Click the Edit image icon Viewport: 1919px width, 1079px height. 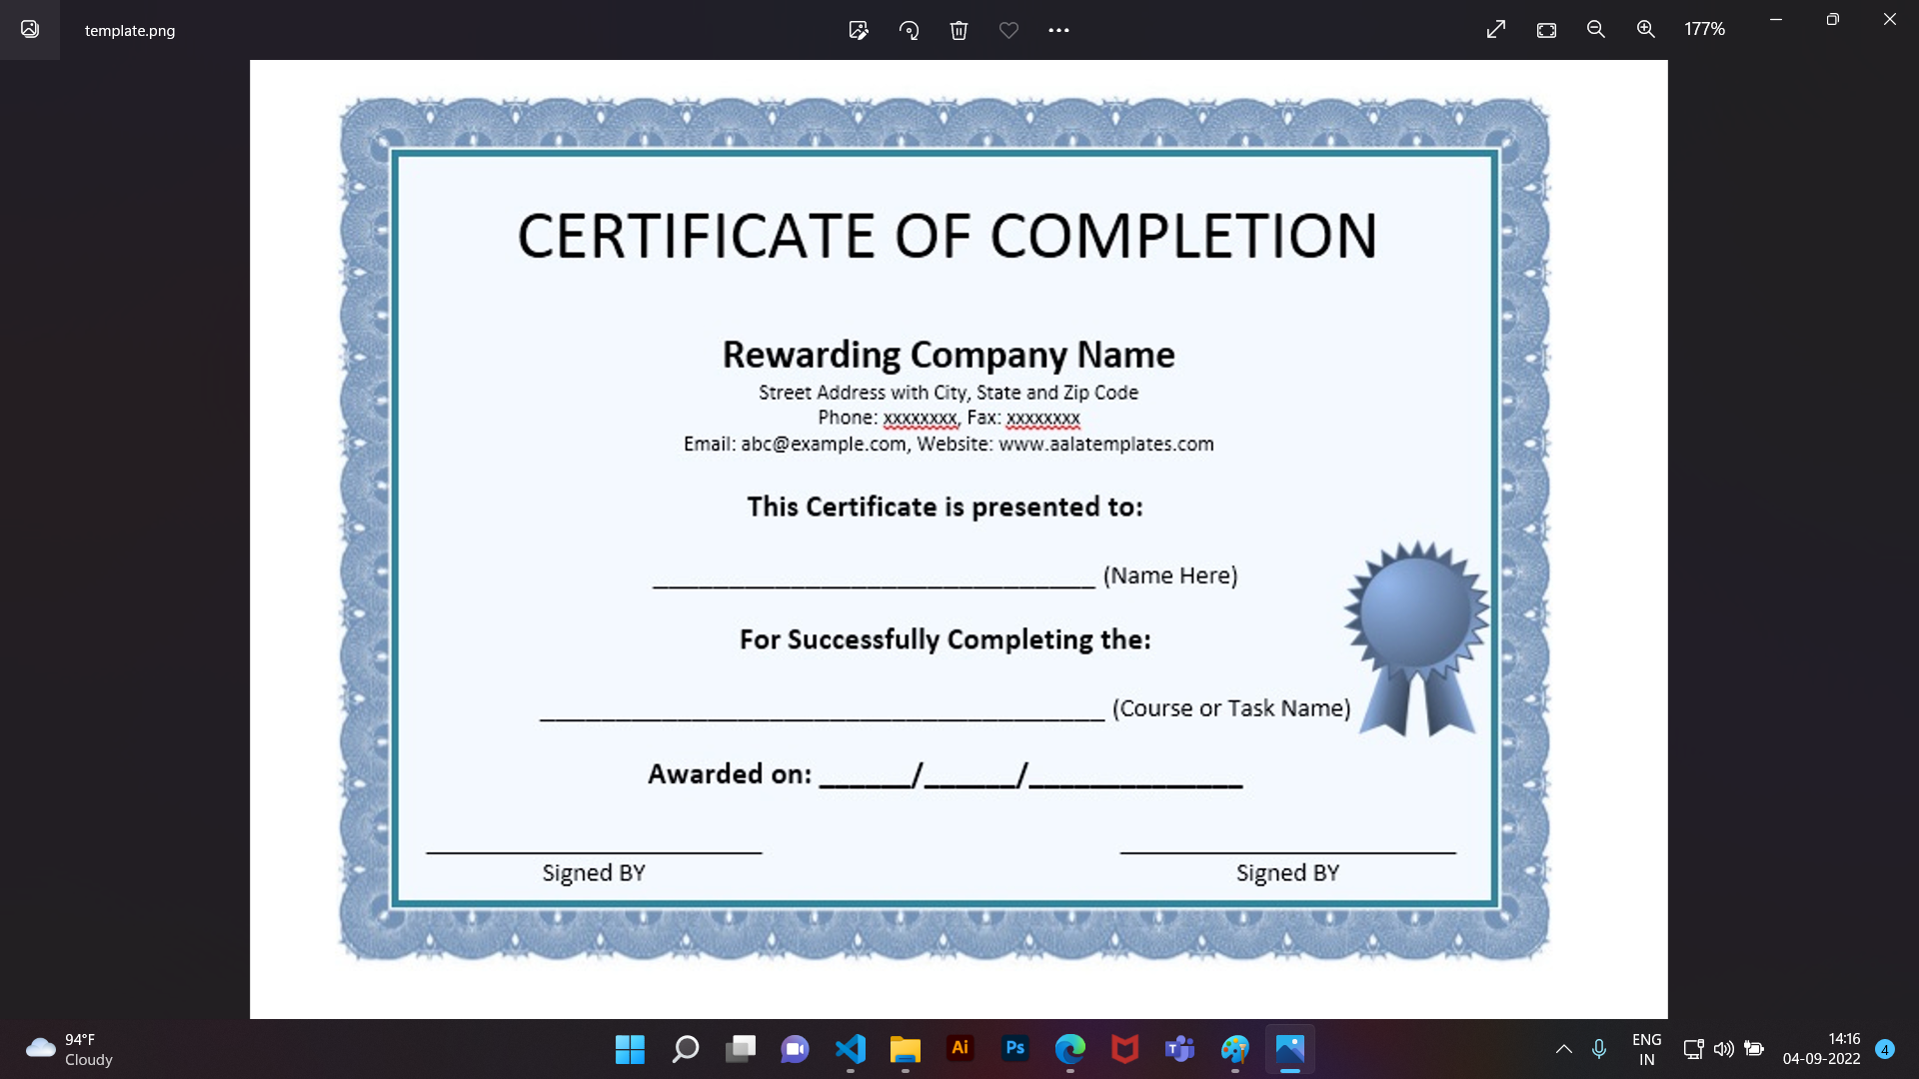pyautogui.click(x=859, y=30)
